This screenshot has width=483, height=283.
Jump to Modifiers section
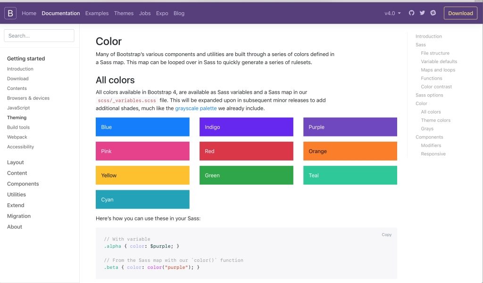[x=431, y=146]
